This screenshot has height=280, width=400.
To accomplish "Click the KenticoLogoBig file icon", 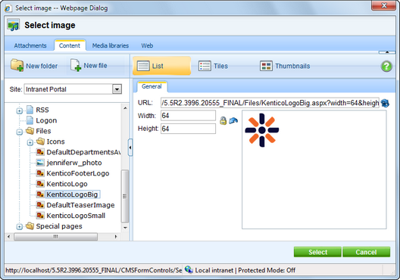I will coord(40,194).
